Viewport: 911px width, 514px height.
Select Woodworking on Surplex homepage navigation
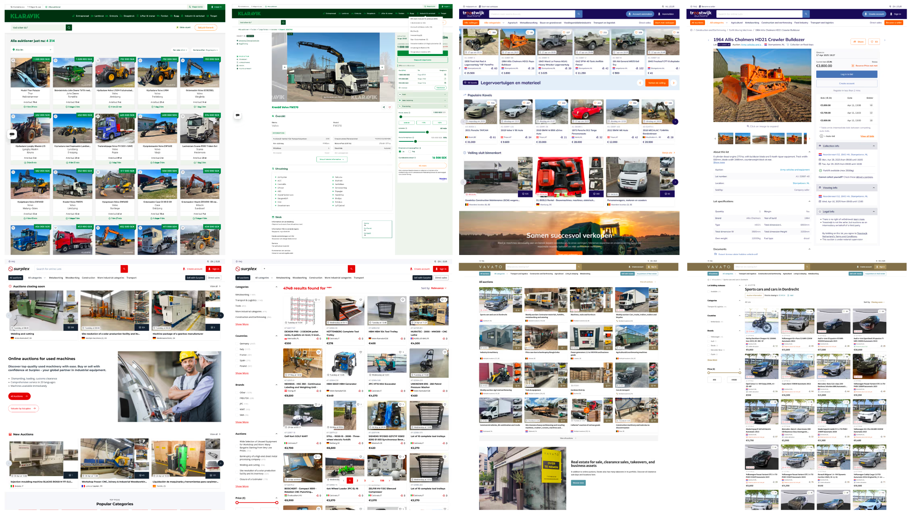coord(73,278)
